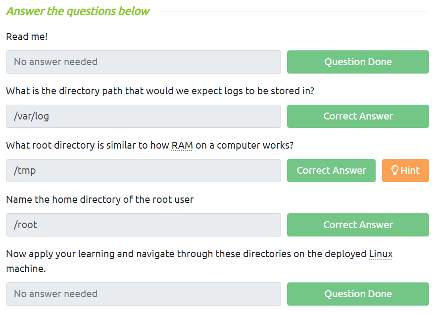Click Correct Answer button for /var/log

pos(358,116)
